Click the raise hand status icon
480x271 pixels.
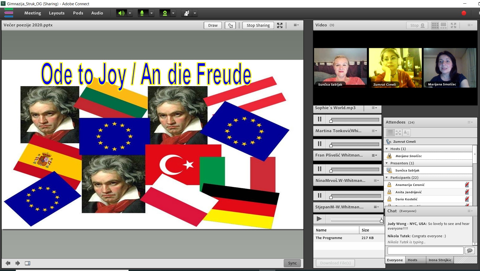tap(187, 13)
